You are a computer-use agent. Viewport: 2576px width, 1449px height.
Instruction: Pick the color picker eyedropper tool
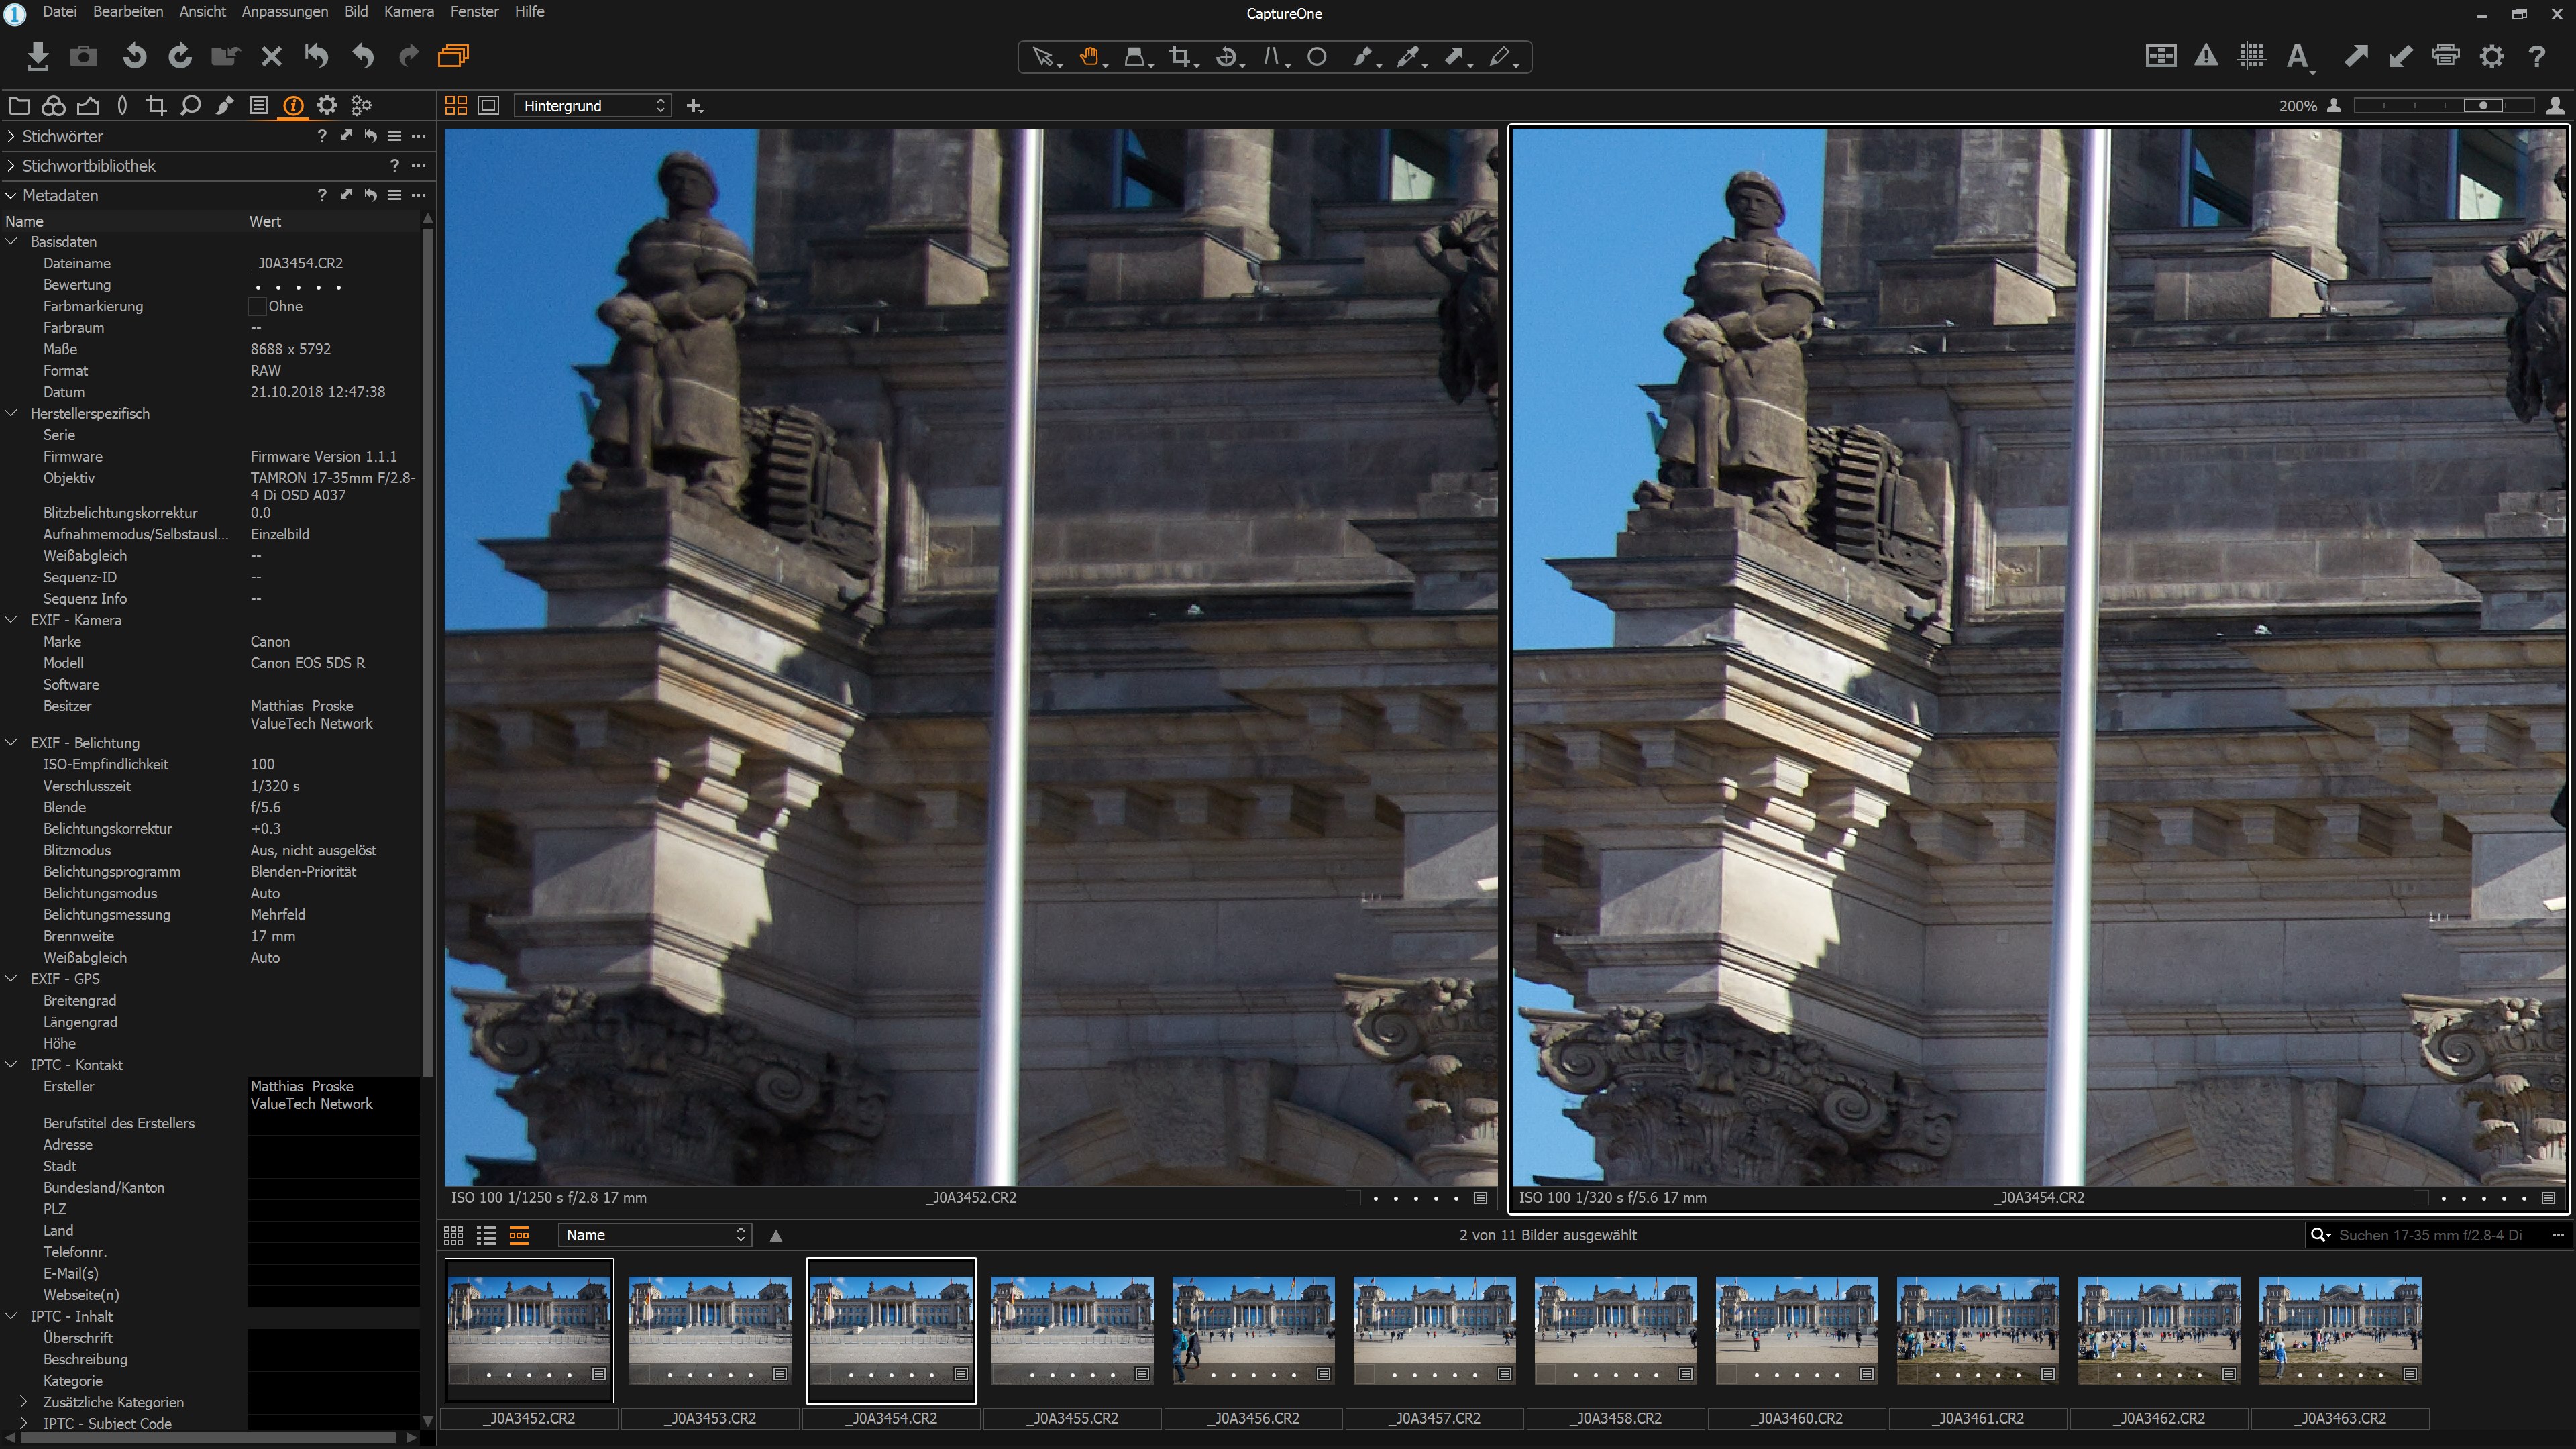coord(1408,57)
